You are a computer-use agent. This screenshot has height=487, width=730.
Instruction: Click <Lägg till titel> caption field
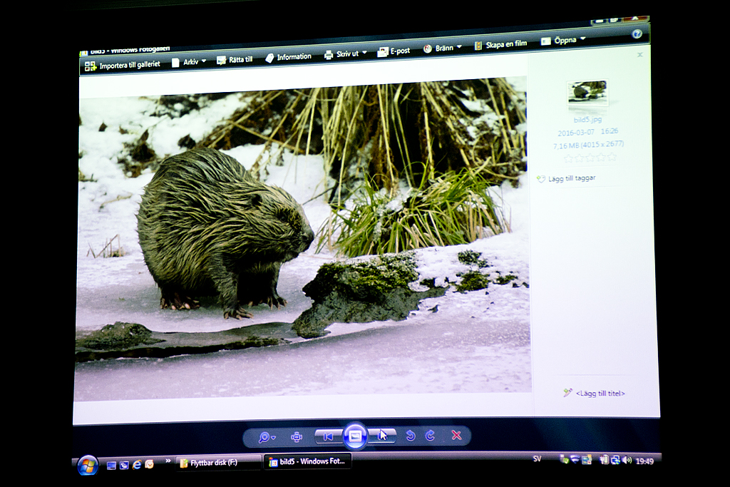(600, 394)
